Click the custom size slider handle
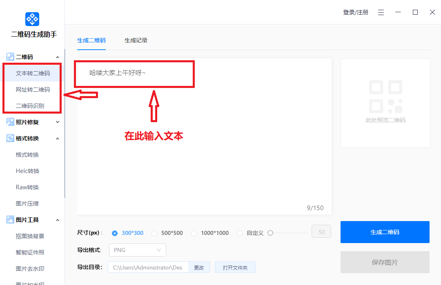The width and height of the screenshot is (441, 285). 270,233
